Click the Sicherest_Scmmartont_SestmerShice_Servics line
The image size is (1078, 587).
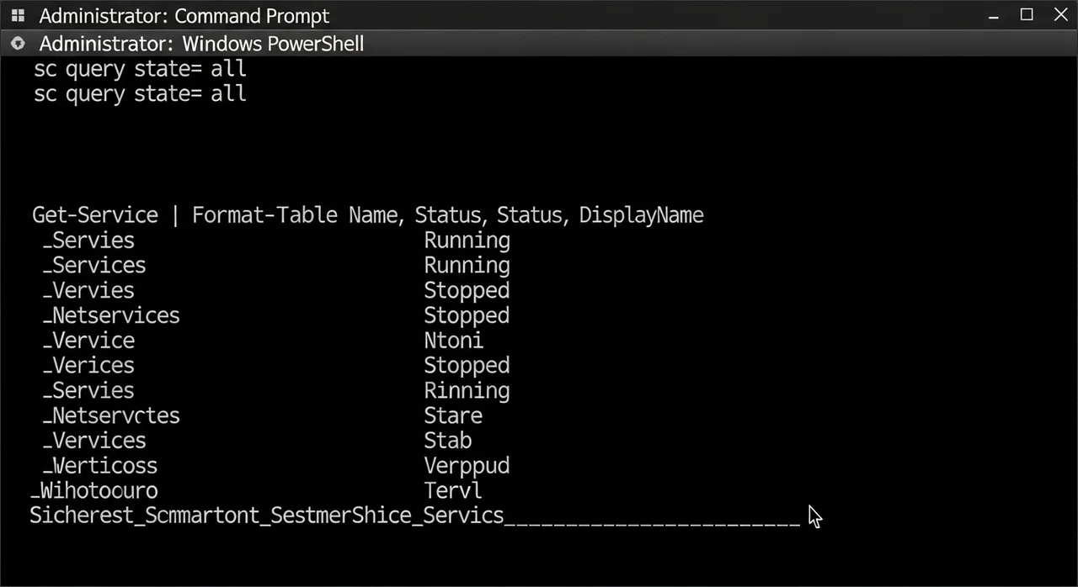(x=266, y=516)
